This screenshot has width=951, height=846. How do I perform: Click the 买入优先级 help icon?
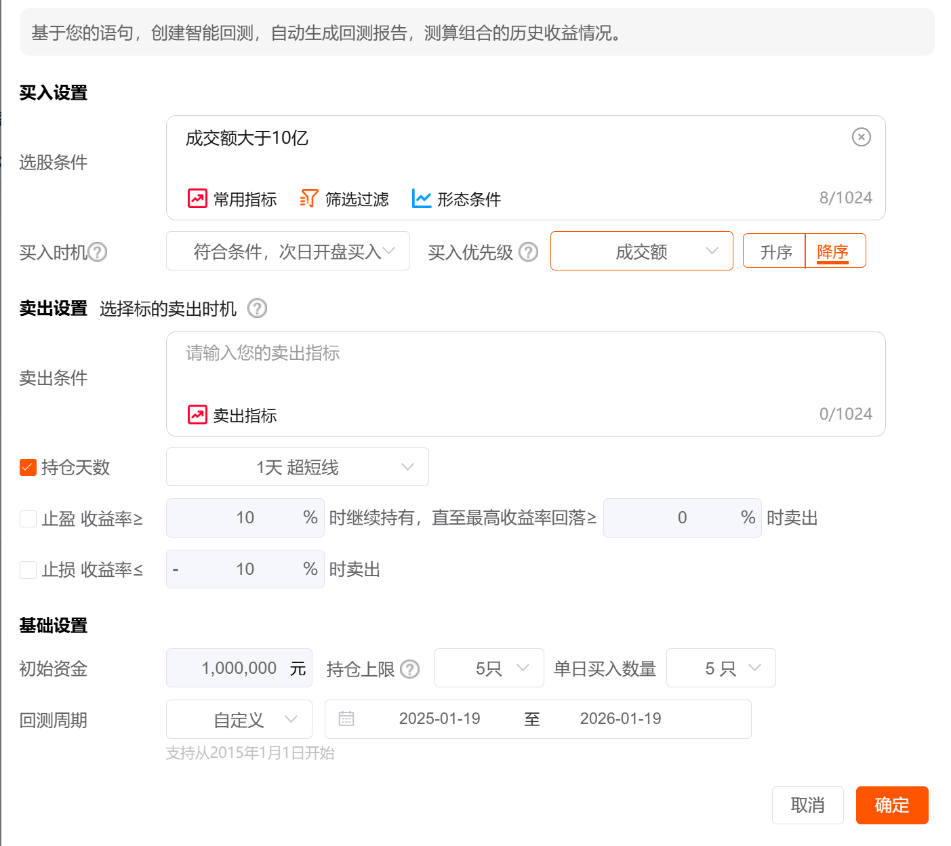[x=528, y=251]
